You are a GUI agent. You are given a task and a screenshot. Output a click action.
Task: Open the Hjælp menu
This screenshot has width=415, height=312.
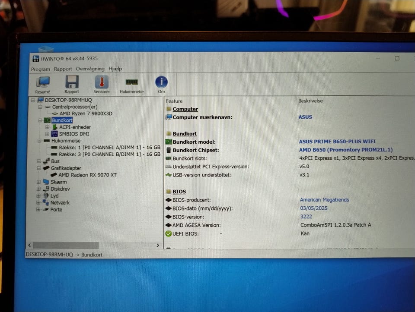pyautogui.click(x=115, y=69)
